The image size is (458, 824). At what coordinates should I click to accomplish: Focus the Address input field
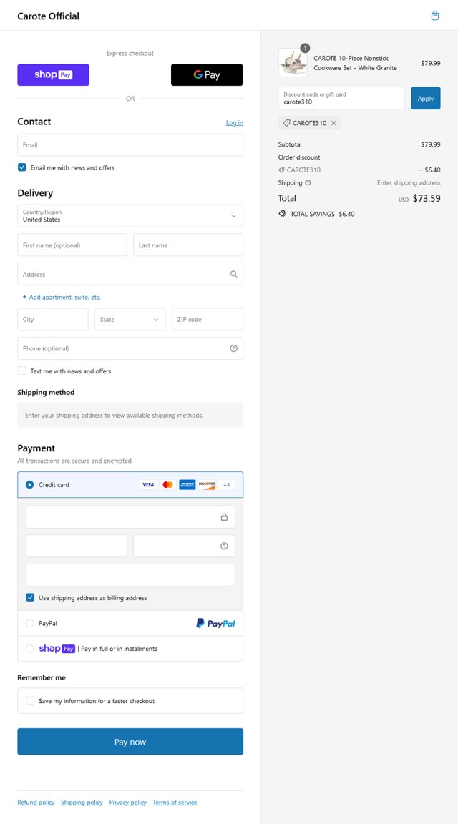pos(130,274)
